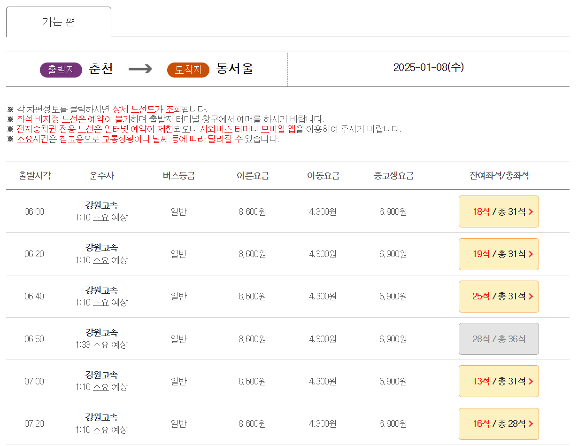Open route details for 06:00 departure time
Viewport: 578px width, 446px height.
(34, 212)
